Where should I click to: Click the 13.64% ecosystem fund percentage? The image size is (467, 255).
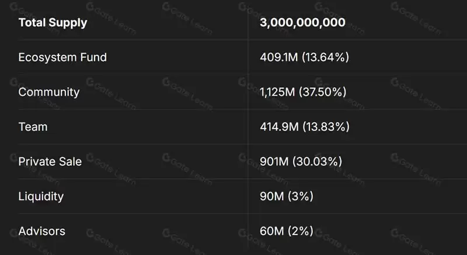coord(324,58)
